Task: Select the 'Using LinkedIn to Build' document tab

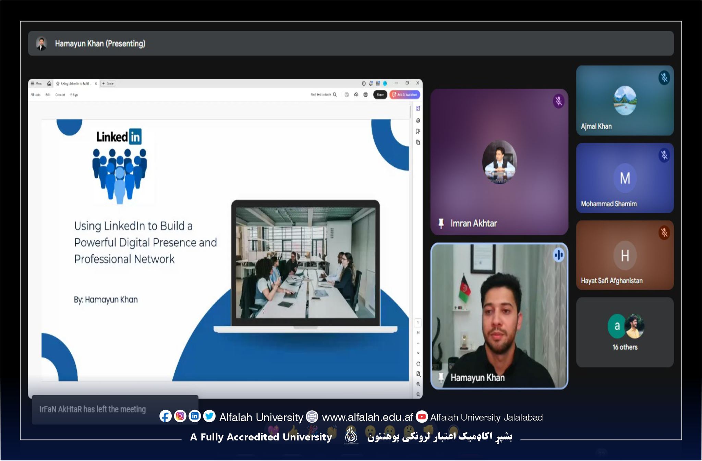Action: point(75,83)
